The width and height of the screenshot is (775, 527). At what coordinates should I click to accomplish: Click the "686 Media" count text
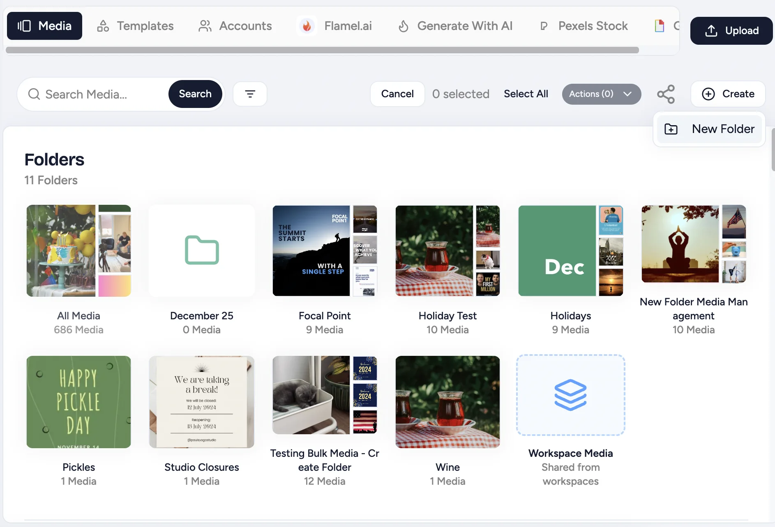78,330
